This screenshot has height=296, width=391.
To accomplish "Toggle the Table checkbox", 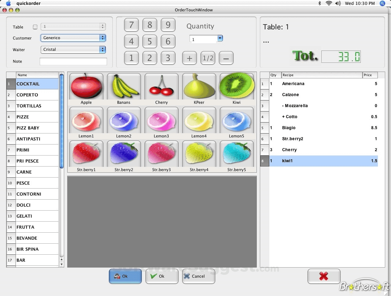I will (x=35, y=27).
